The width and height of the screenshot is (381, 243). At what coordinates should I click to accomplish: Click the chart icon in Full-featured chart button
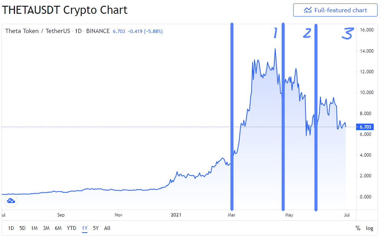pos(308,10)
